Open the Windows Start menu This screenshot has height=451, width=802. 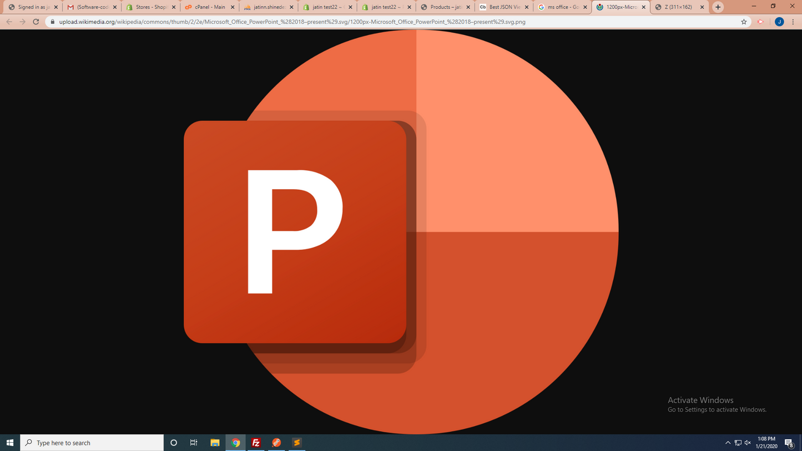pyautogui.click(x=10, y=443)
